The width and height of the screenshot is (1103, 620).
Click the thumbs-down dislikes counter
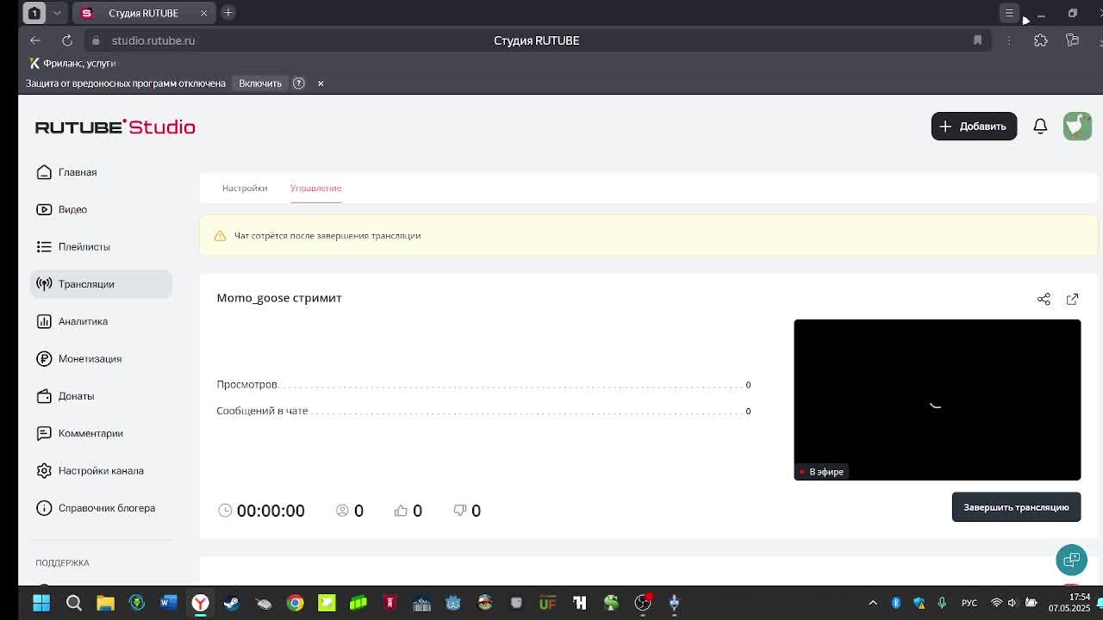click(467, 511)
